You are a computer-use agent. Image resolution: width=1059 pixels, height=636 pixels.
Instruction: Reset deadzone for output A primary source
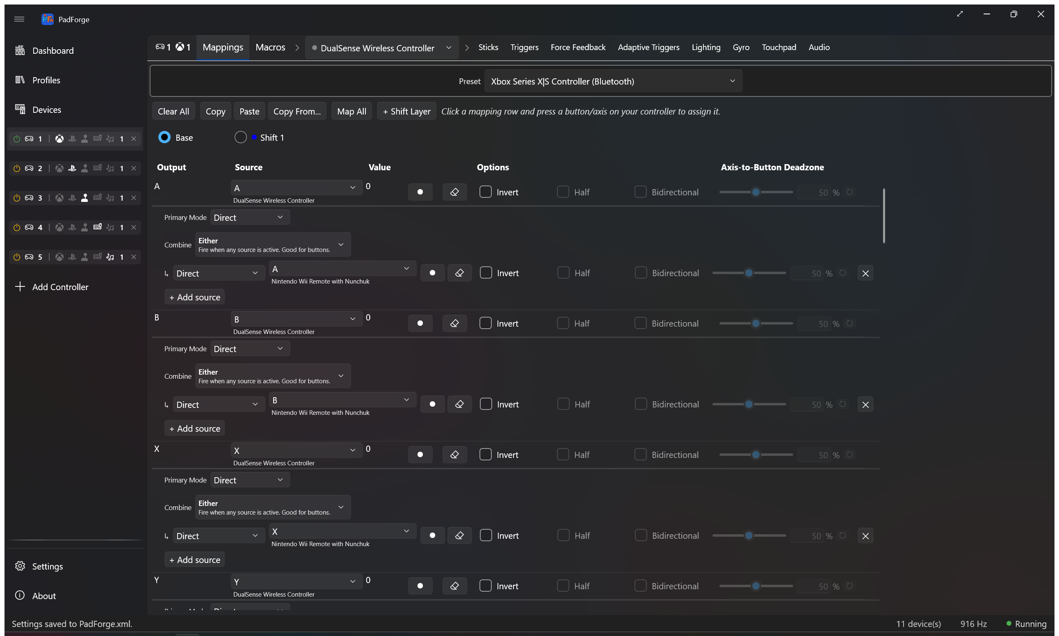pyautogui.click(x=849, y=192)
